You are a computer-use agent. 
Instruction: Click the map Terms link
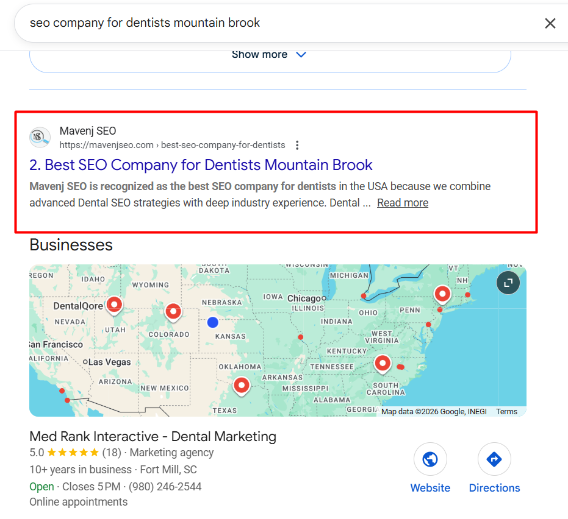(x=506, y=412)
